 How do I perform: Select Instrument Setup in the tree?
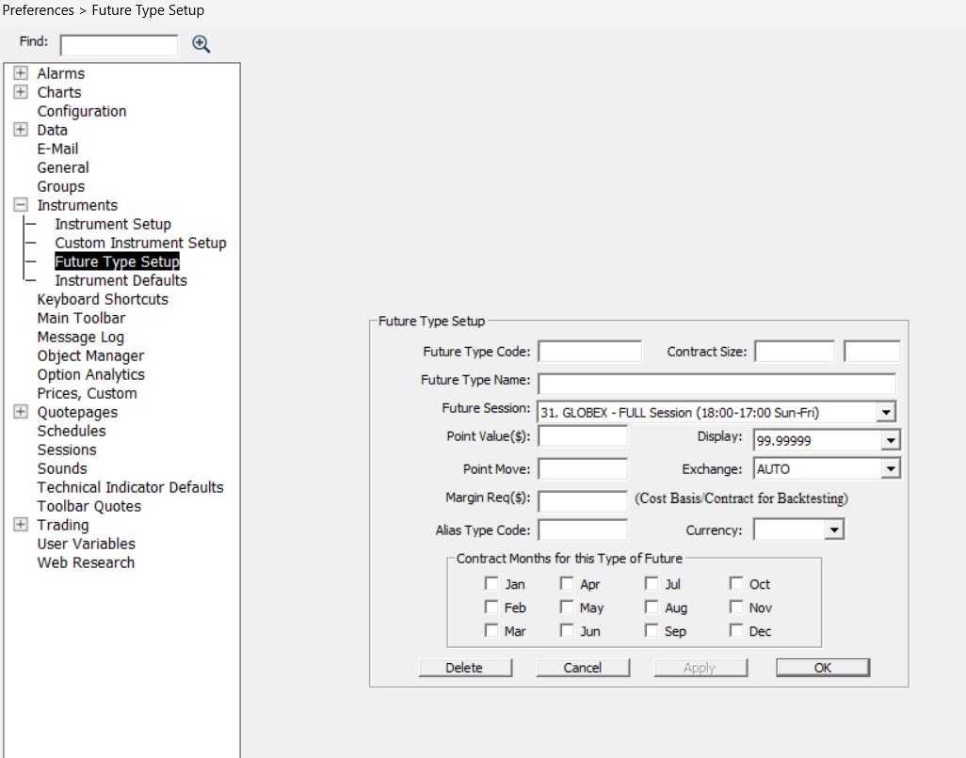pyautogui.click(x=113, y=224)
